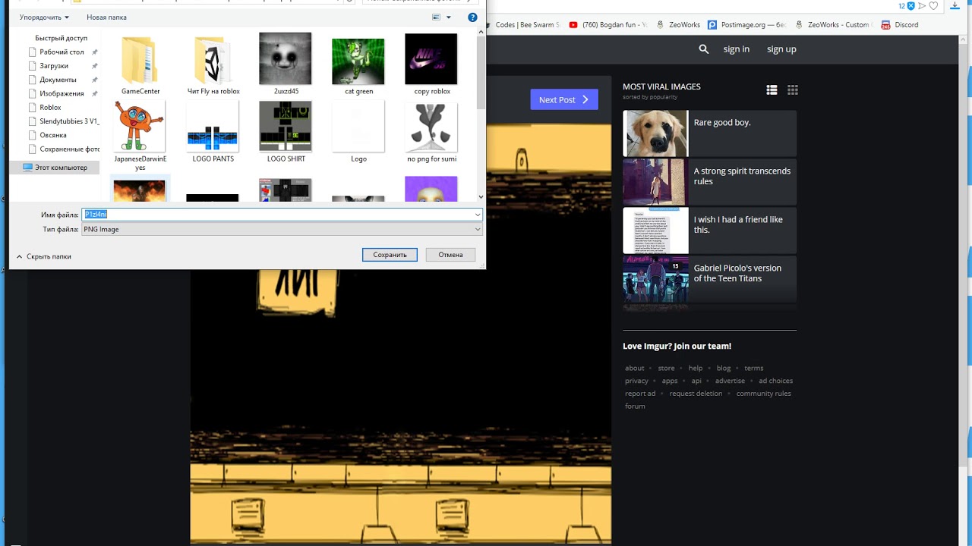The width and height of the screenshot is (972, 546).
Task: Go to Документы in navigation pane
Action: [x=58, y=80]
